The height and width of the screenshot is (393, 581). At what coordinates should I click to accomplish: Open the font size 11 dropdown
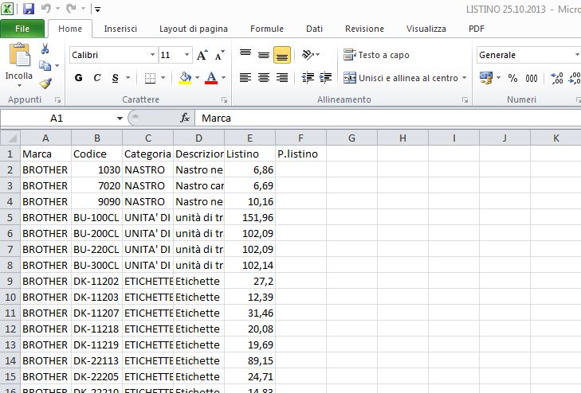point(186,55)
